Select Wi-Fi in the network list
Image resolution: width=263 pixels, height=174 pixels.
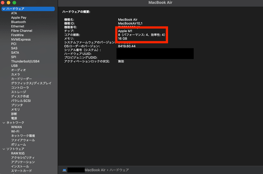(x=15, y=131)
